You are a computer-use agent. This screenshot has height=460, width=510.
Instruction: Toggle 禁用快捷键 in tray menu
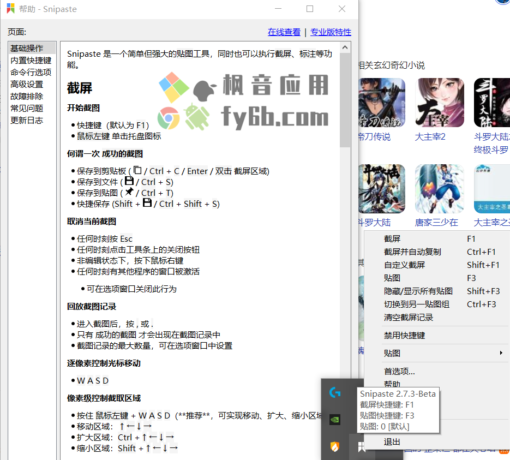tap(436, 336)
